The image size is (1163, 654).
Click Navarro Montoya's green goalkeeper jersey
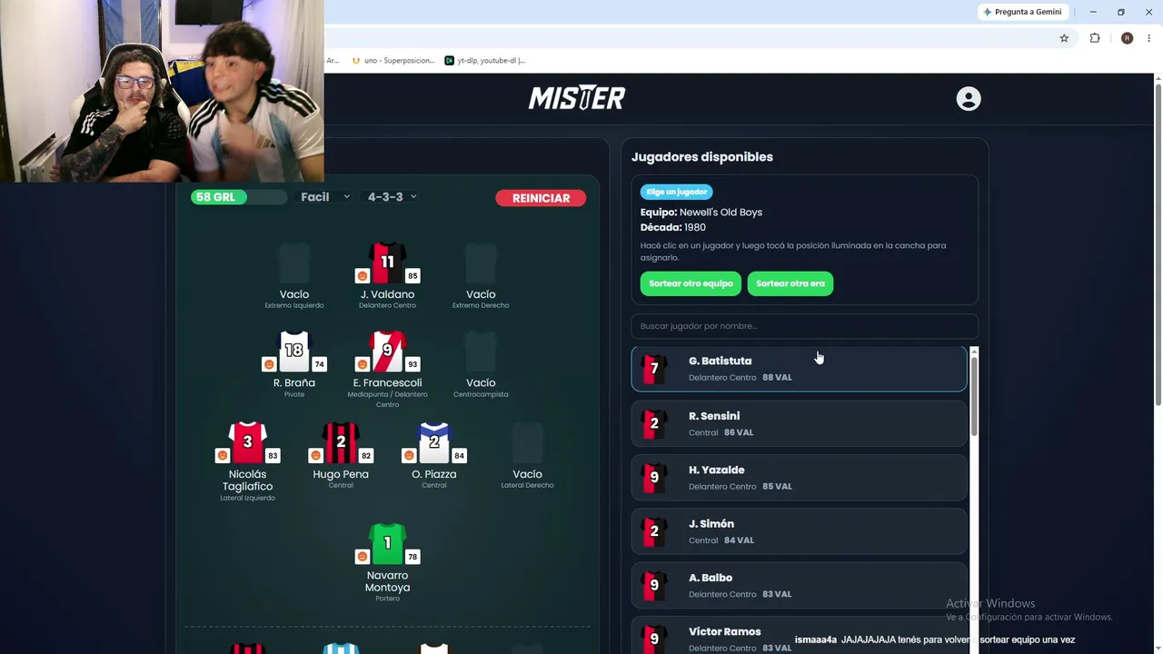click(x=387, y=543)
